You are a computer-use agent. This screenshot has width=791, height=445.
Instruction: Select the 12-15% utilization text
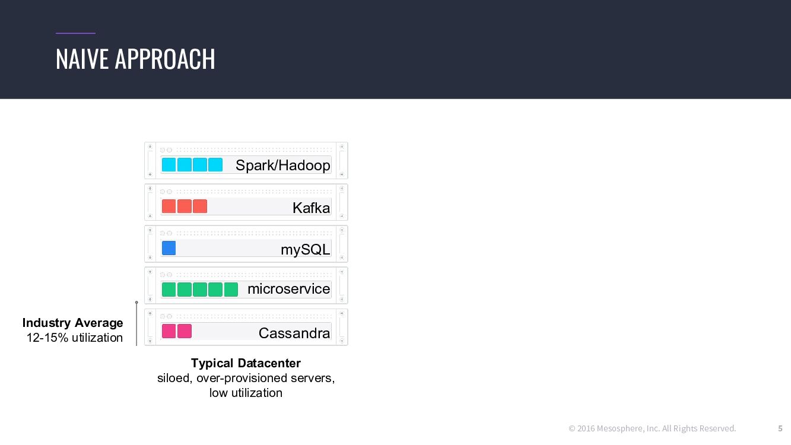(x=75, y=338)
